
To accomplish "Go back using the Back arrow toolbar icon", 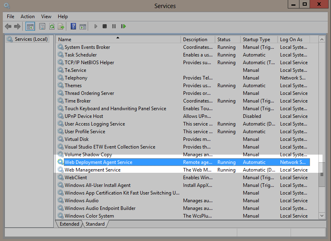I will point(8,26).
